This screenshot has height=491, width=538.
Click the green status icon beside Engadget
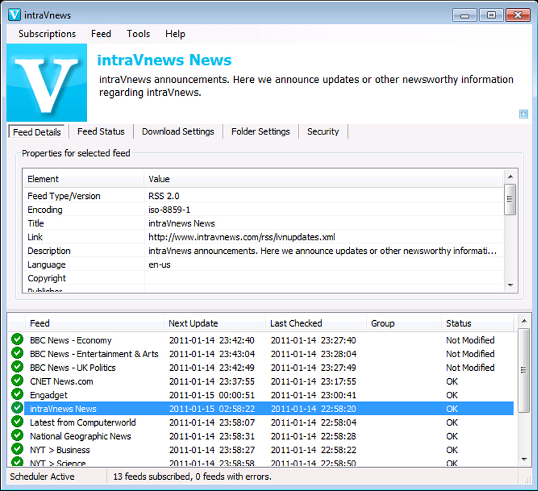click(x=17, y=395)
